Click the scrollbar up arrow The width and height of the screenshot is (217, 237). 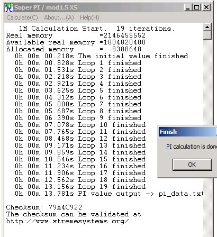click(207, 27)
